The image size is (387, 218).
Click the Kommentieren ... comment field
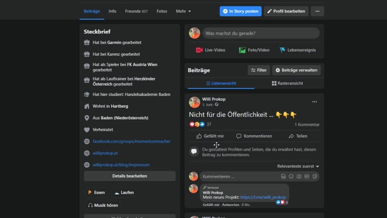click(239, 176)
